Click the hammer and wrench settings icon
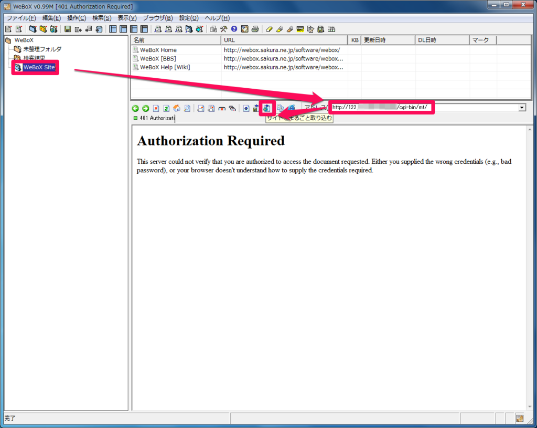Image resolution: width=537 pixels, height=428 pixels. [x=223, y=29]
